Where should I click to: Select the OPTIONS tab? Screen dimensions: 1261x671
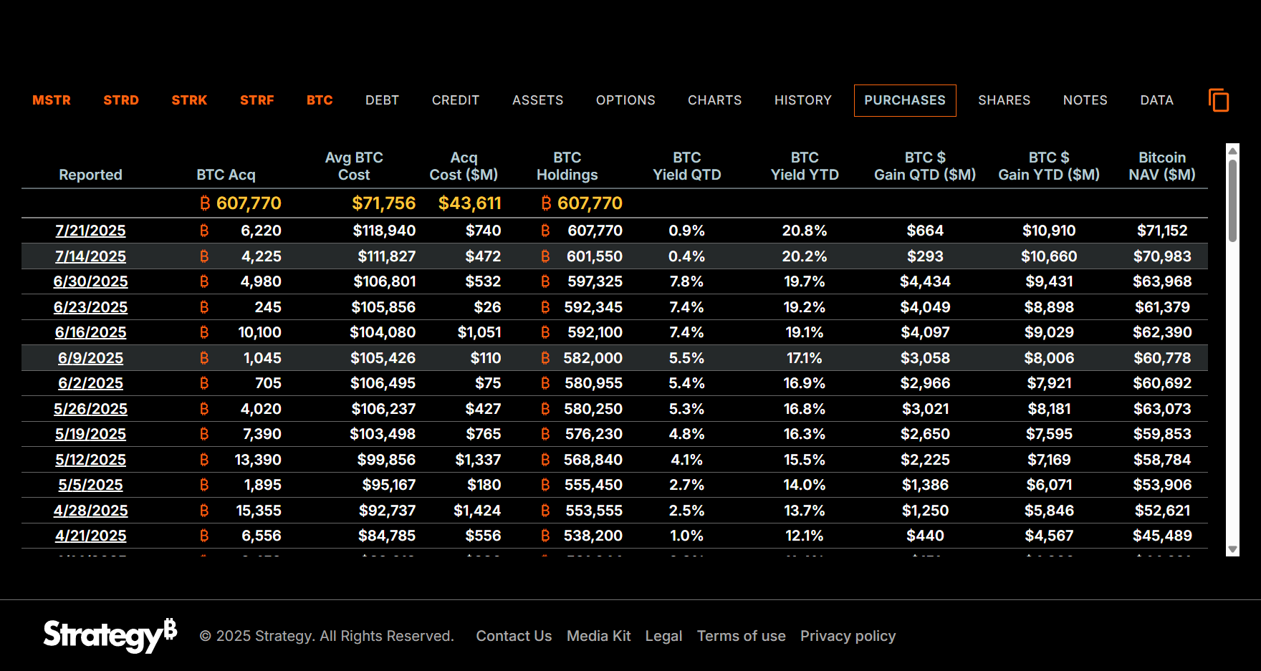pyautogui.click(x=625, y=100)
